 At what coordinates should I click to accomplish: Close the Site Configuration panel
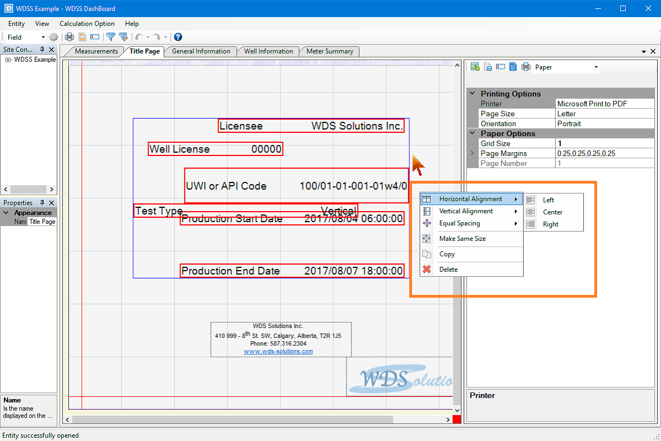[x=51, y=49]
